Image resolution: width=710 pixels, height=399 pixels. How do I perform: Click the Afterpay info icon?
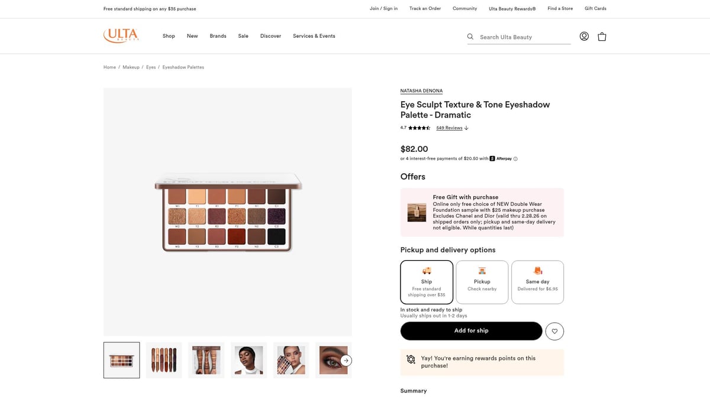click(515, 158)
